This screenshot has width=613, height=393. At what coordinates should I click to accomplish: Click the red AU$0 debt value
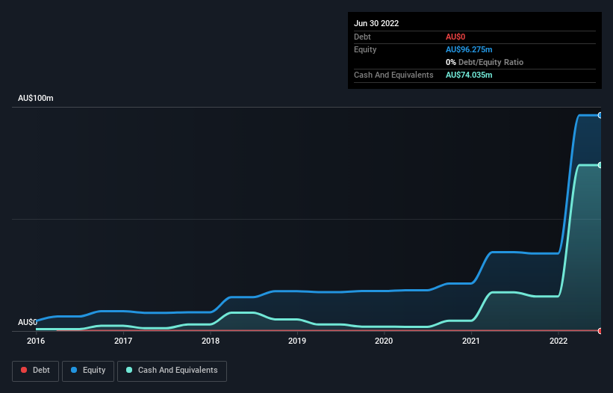click(x=455, y=37)
